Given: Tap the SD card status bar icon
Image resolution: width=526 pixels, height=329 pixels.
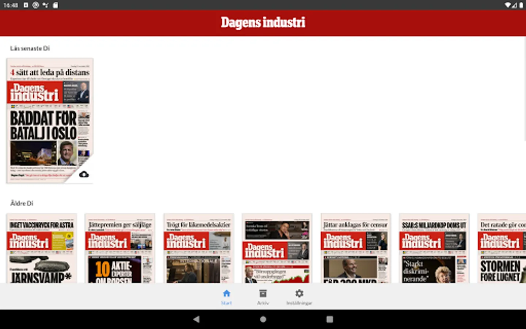Looking at the screenshot, I should pyautogui.click(x=55, y=5).
